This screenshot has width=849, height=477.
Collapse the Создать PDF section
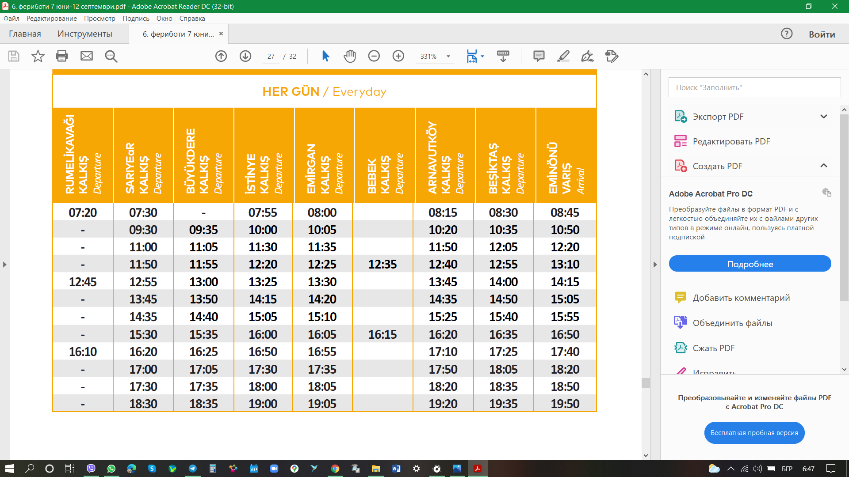click(x=823, y=166)
